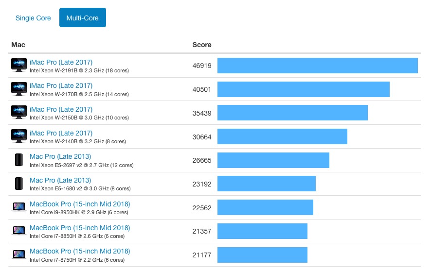
Task: Click the score bar for 46919
Action: tap(318, 66)
